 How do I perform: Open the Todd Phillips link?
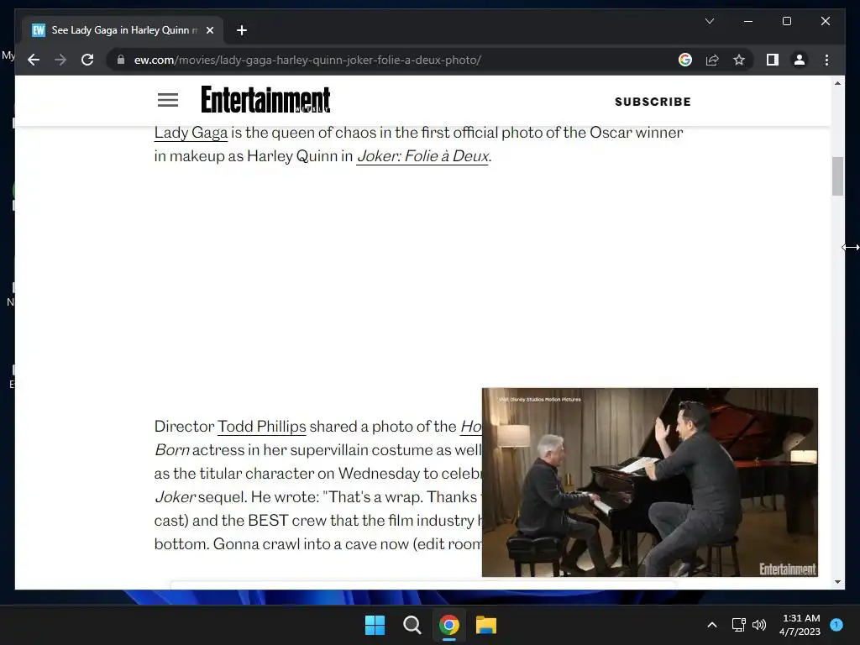(x=262, y=427)
